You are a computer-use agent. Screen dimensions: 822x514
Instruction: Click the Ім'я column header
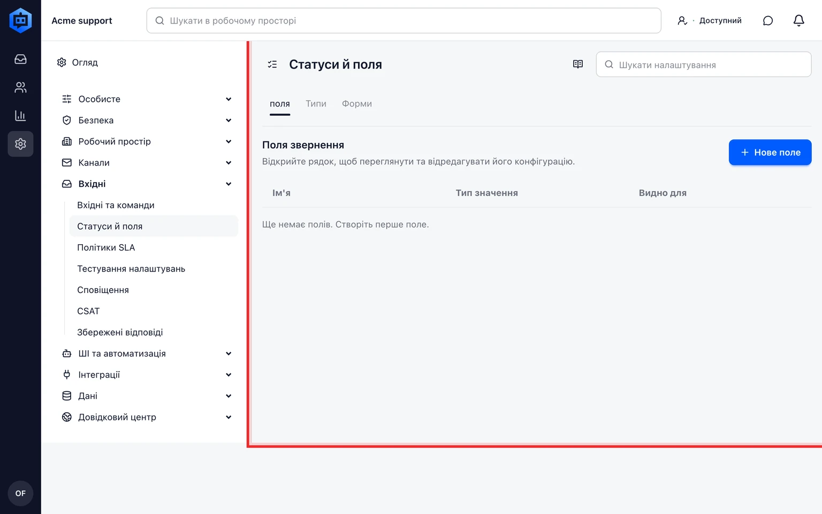pos(281,193)
